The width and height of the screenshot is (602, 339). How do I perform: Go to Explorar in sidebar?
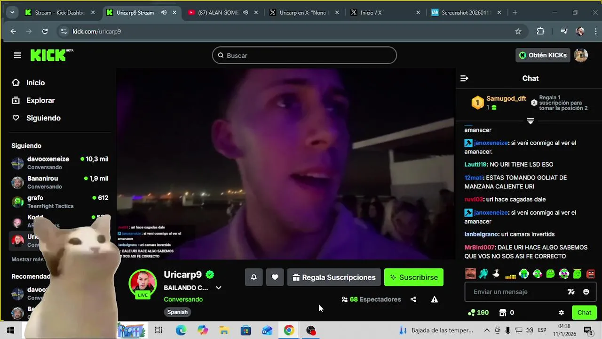[x=33, y=100]
